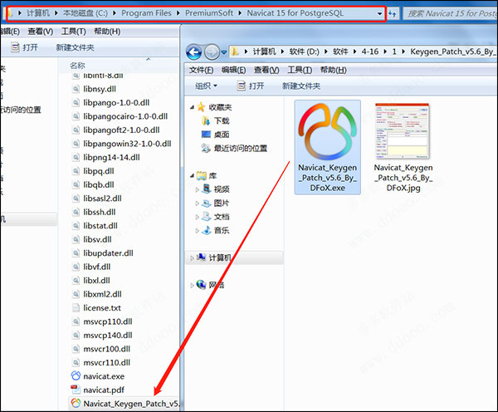Viewport: 498px width, 412px height.
Task: Click 打开 button in front window toolbar
Action: [251, 86]
